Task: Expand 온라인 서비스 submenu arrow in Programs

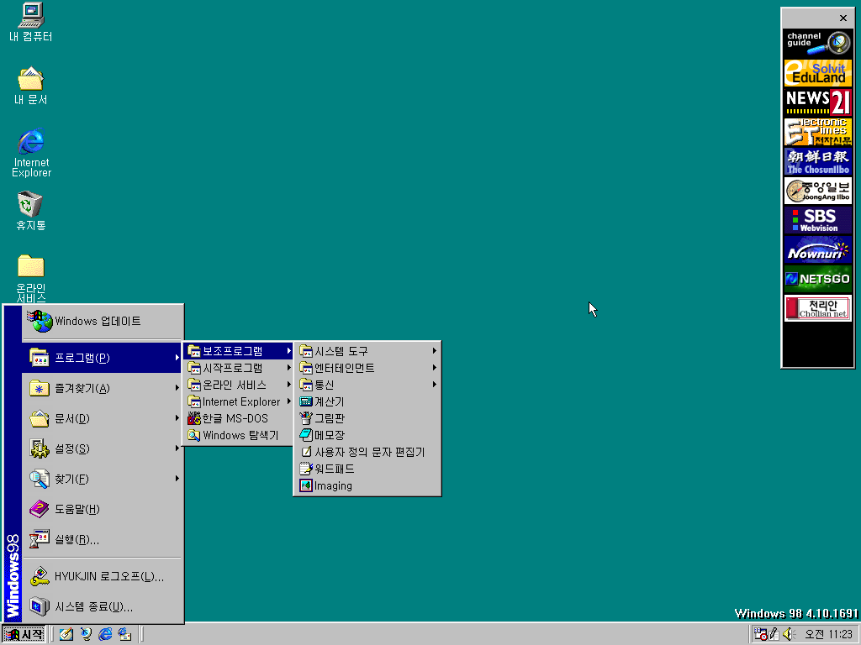Action: tap(289, 385)
